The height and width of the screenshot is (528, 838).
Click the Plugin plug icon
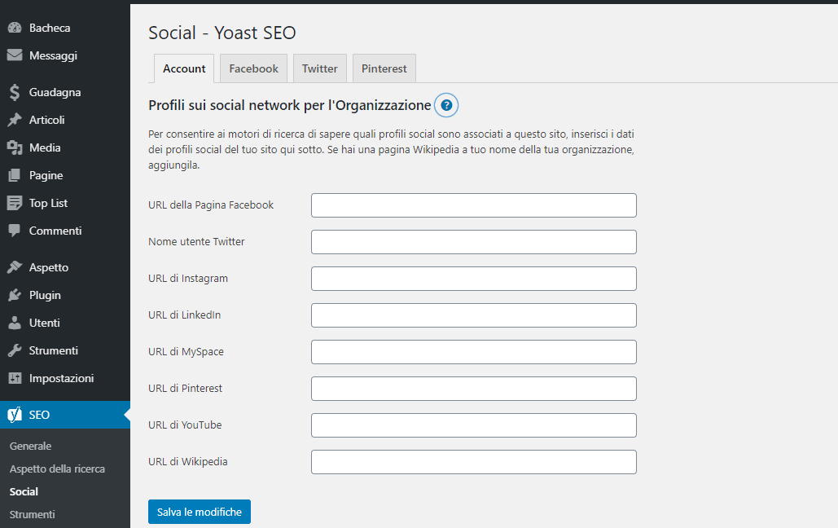click(15, 295)
